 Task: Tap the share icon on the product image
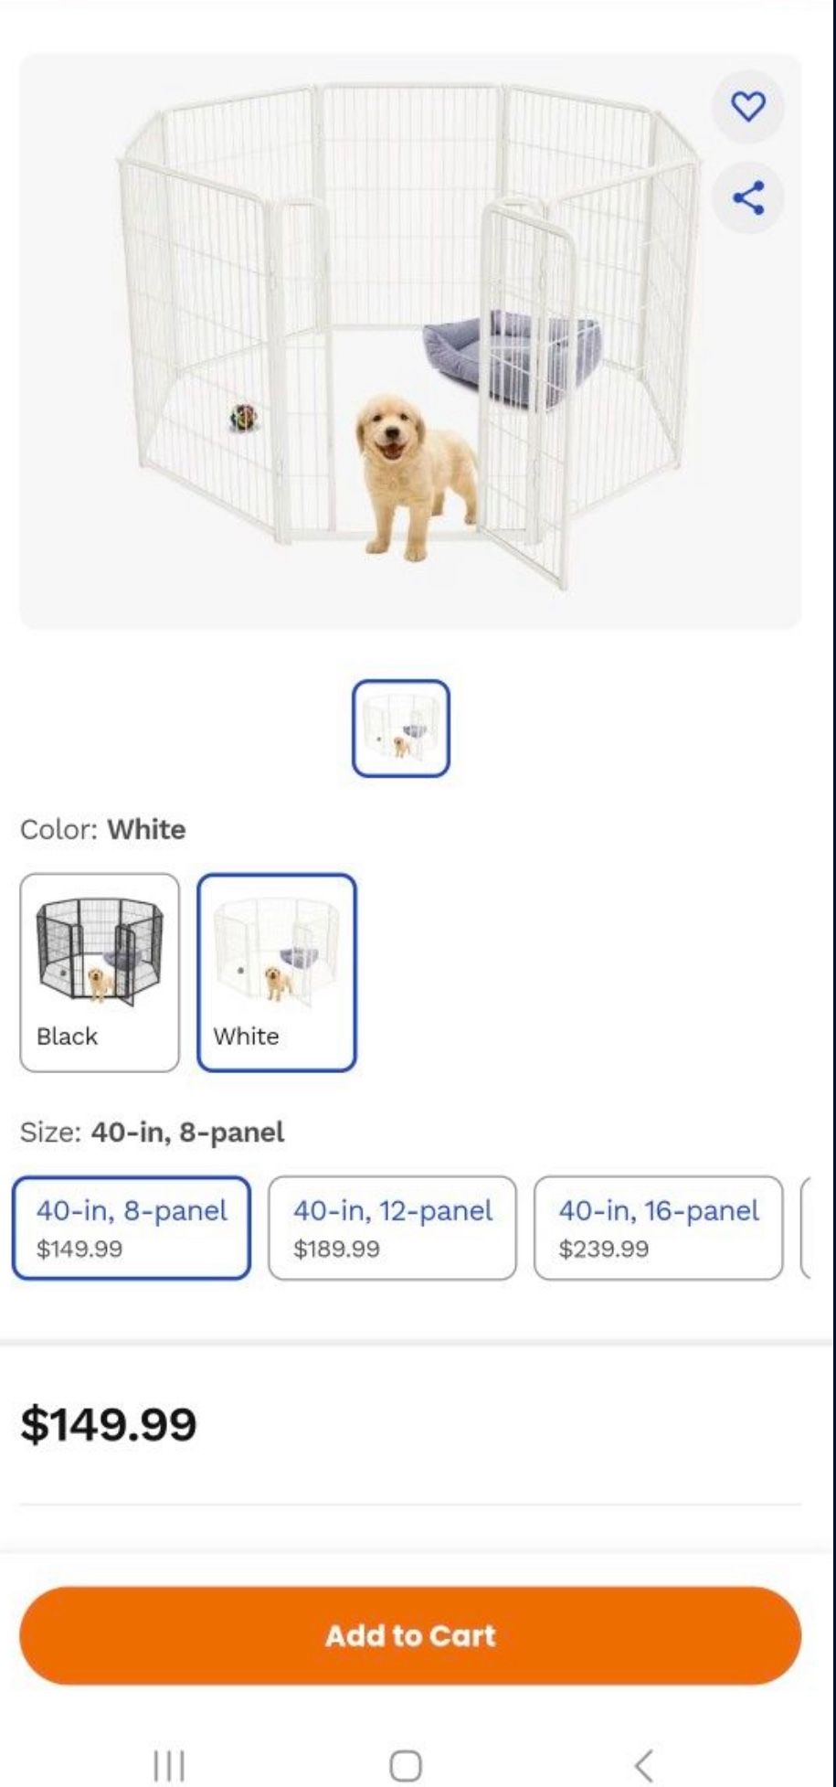click(x=748, y=197)
